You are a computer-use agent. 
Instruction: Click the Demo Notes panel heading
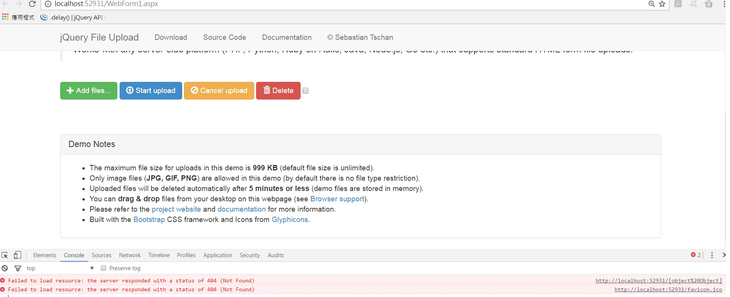point(360,144)
